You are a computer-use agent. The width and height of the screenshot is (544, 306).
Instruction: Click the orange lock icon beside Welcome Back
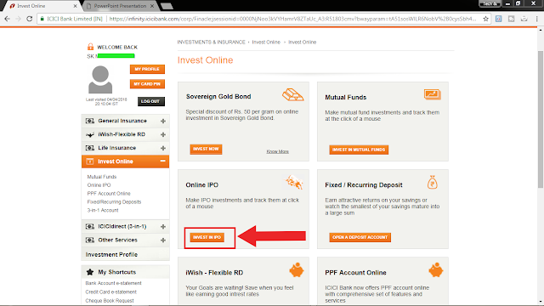point(91,47)
